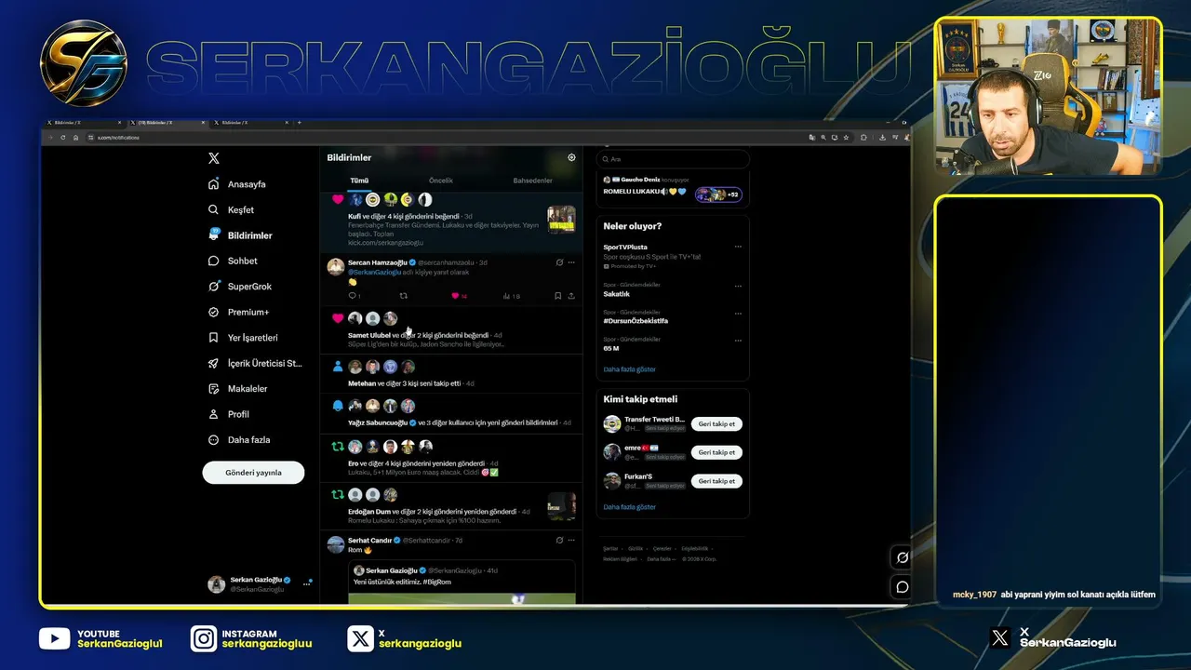The image size is (1191, 670).
Task: Click the X logo in the sidebar
Action: [x=214, y=158]
